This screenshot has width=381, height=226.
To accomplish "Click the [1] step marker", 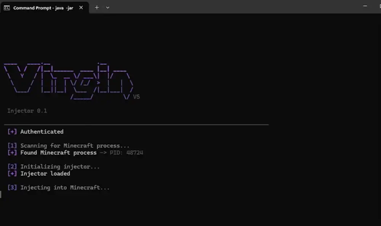I will [x=12, y=146].
